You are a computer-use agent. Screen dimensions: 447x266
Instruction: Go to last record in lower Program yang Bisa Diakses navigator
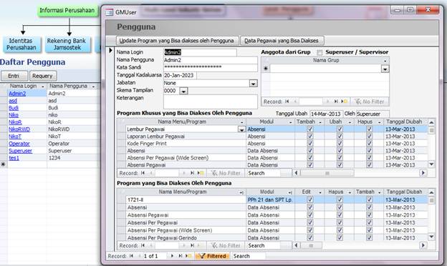point(193,245)
